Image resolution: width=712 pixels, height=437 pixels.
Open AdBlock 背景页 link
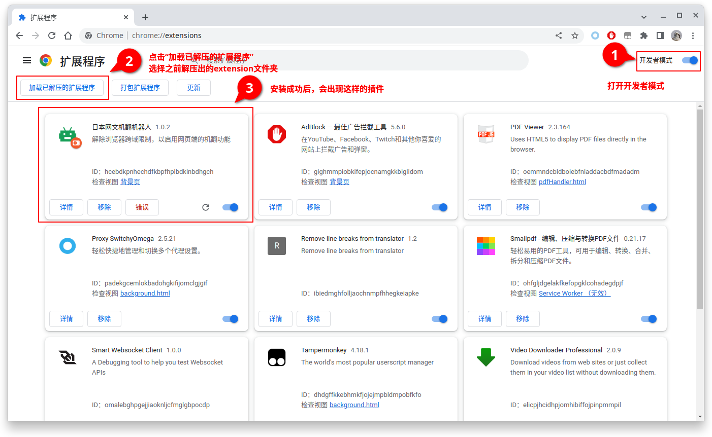339,182
